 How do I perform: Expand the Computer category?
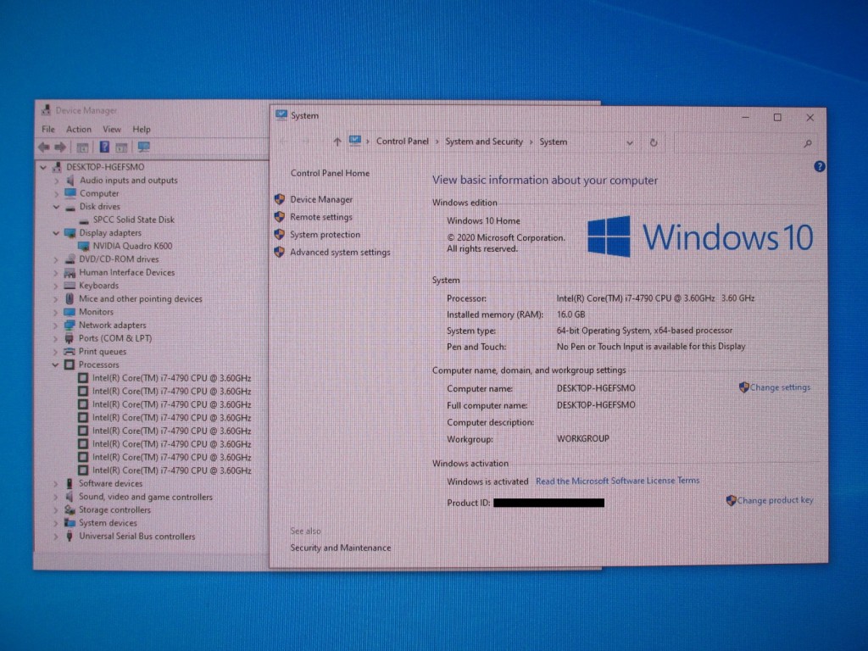click(x=56, y=194)
